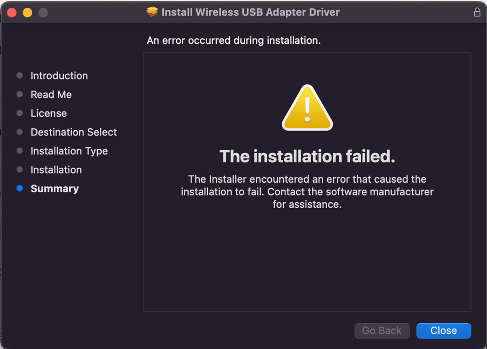Click the gray bullet beside Introduction

click(x=19, y=76)
